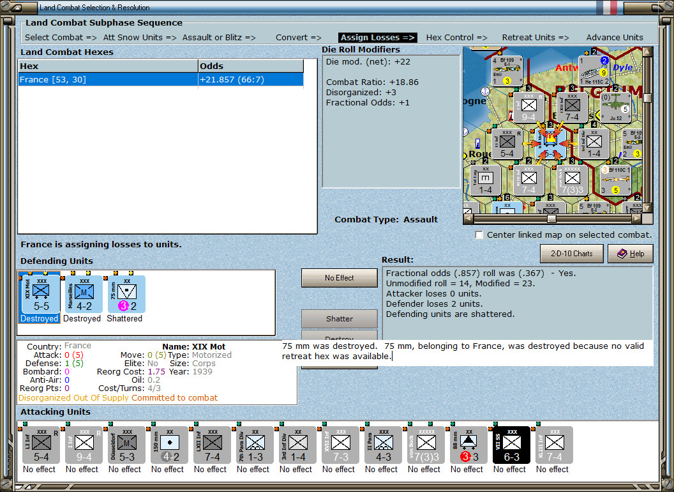The width and height of the screenshot is (674, 492).
Task: Click the XVII Inf 7-3 attacking unit
Action: [x=340, y=445]
